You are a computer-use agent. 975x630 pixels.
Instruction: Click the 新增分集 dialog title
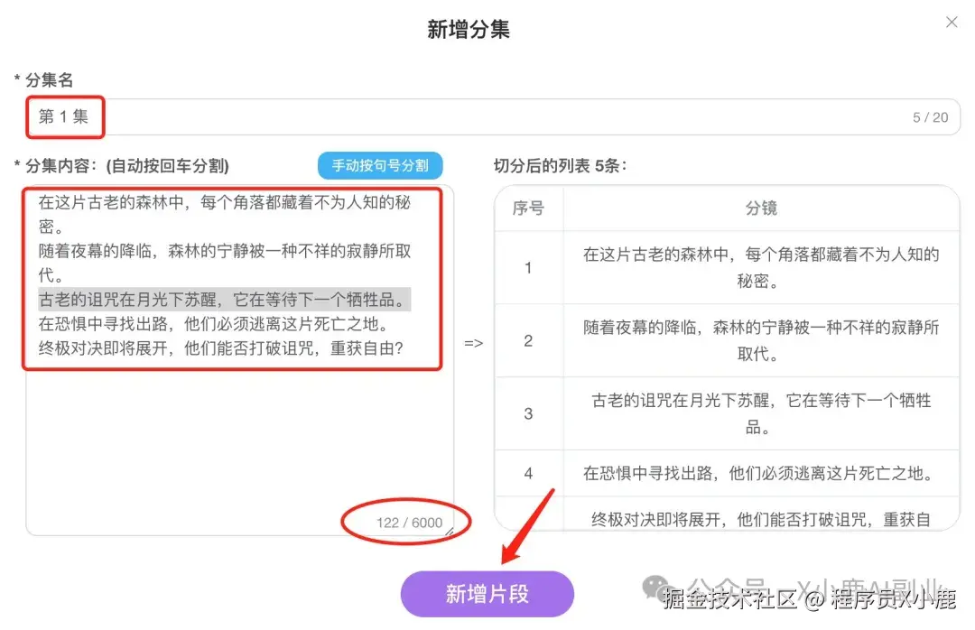pyautogui.click(x=469, y=29)
